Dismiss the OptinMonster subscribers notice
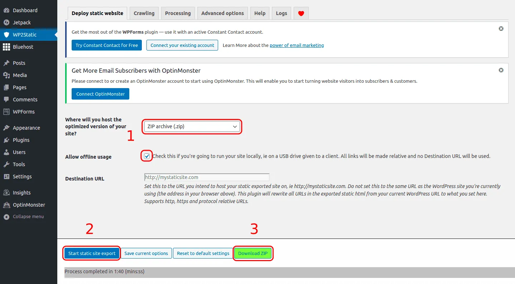 [x=501, y=70]
